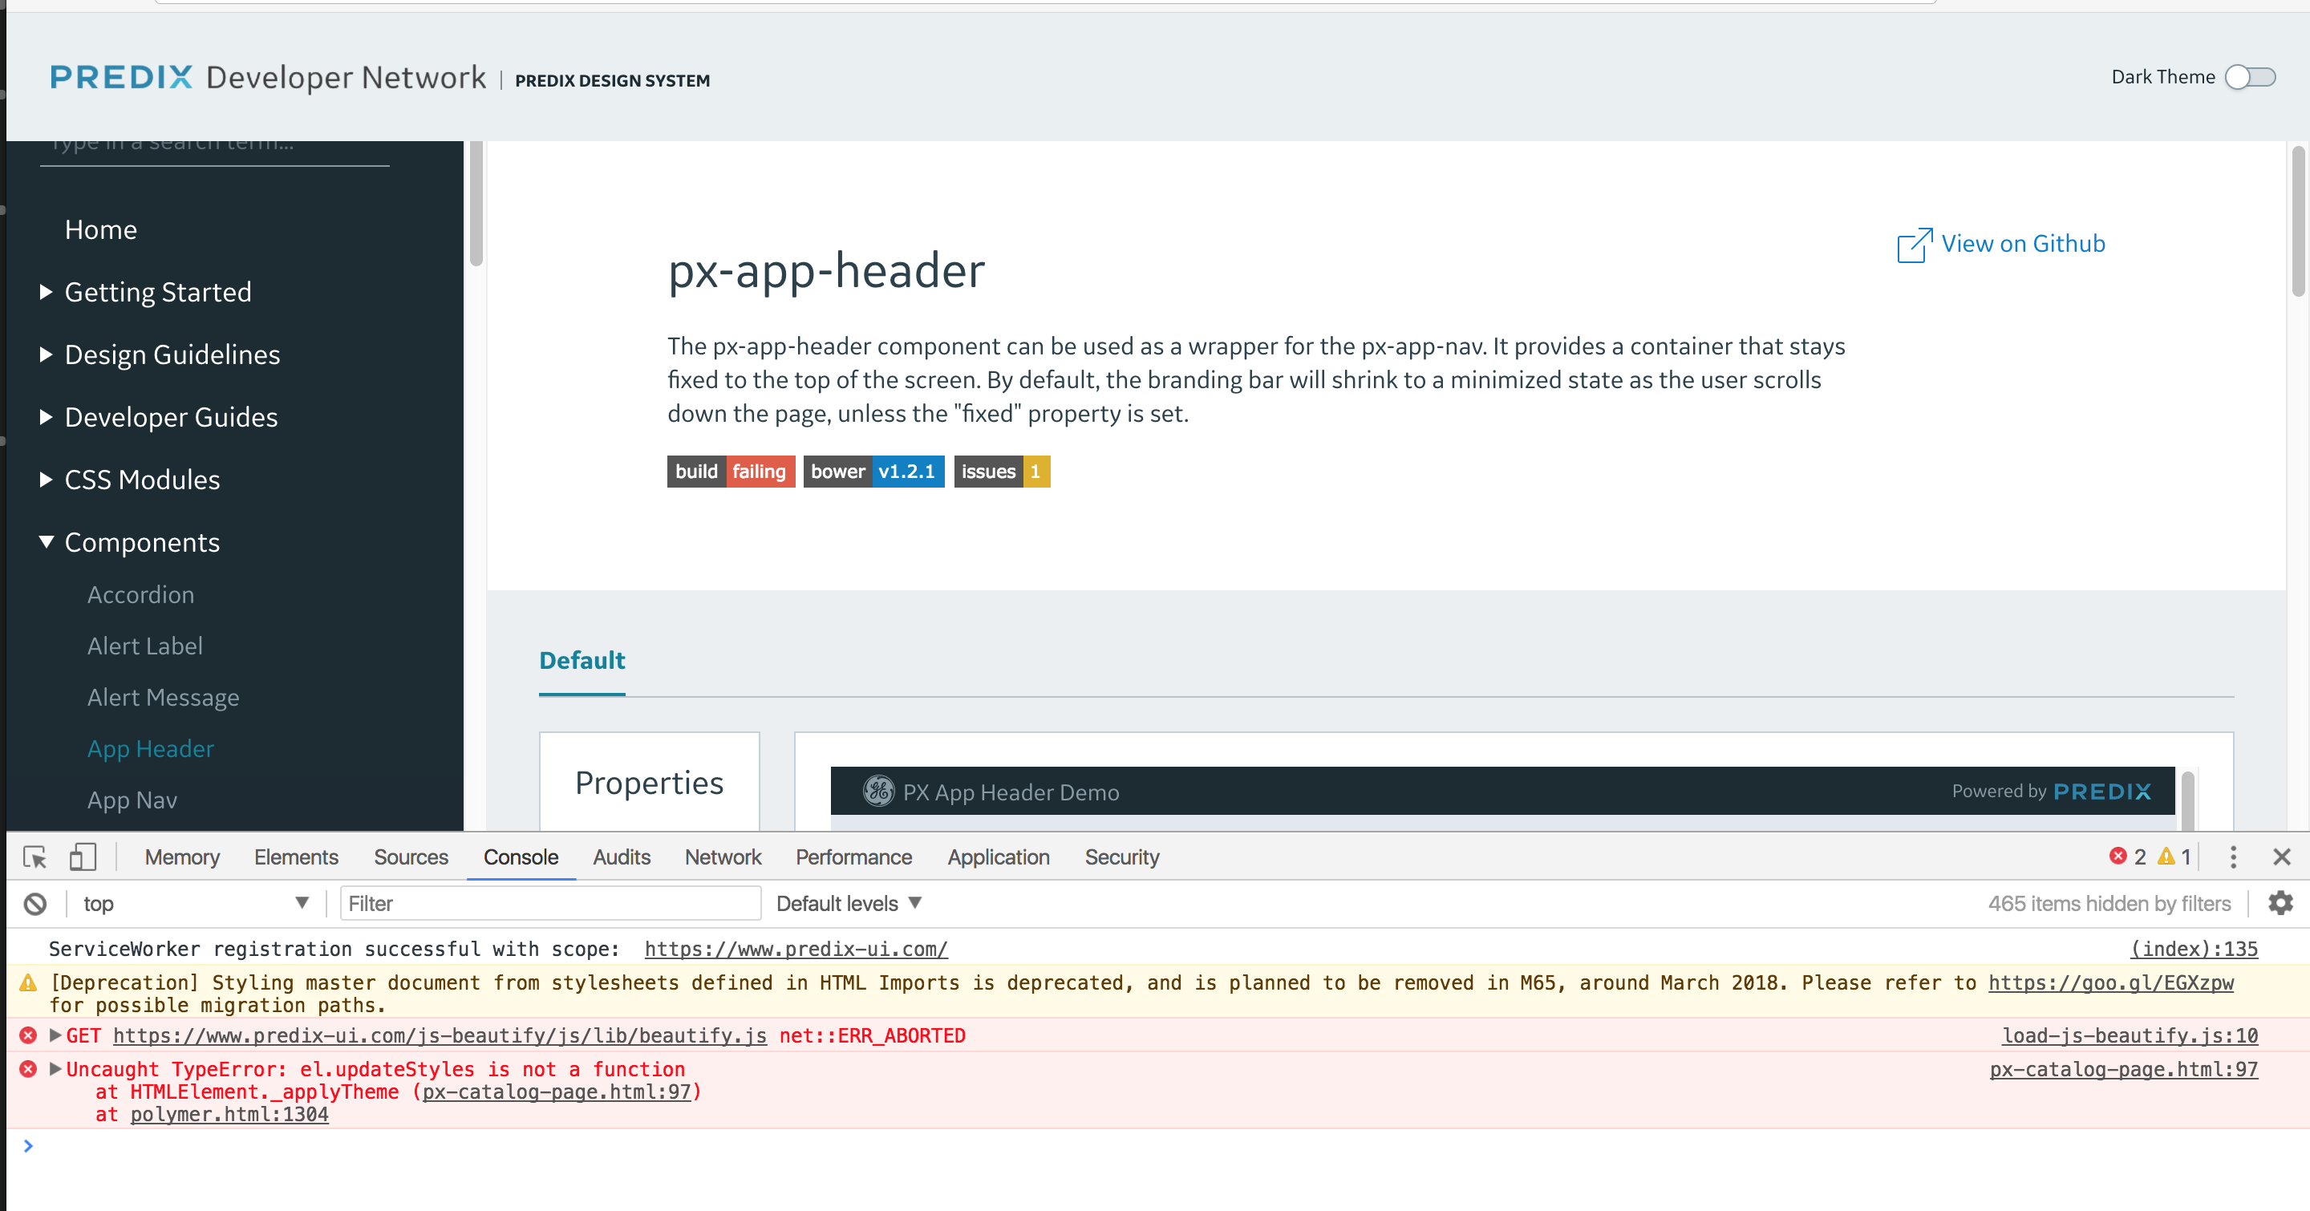
Task: Click the sidebar navigation scrollbar
Action: pyautogui.click(x=476, y=204)
